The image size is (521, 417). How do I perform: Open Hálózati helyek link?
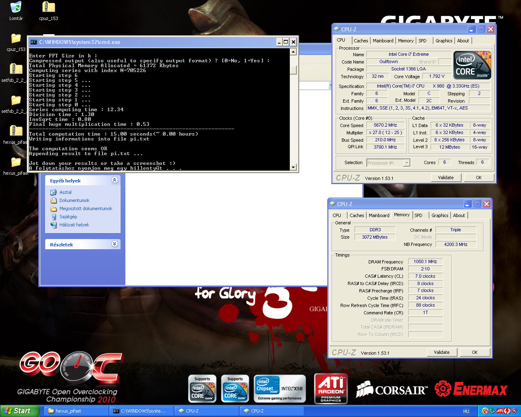coord(74,225)
